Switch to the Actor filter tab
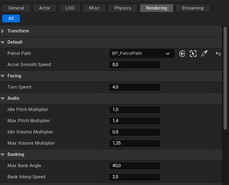The width and height of the screenshot is (229, 185). [45, 8]
